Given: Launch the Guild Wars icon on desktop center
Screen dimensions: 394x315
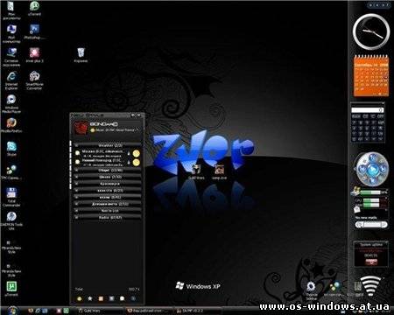Looking at the screenshot, I should (196, 171).
